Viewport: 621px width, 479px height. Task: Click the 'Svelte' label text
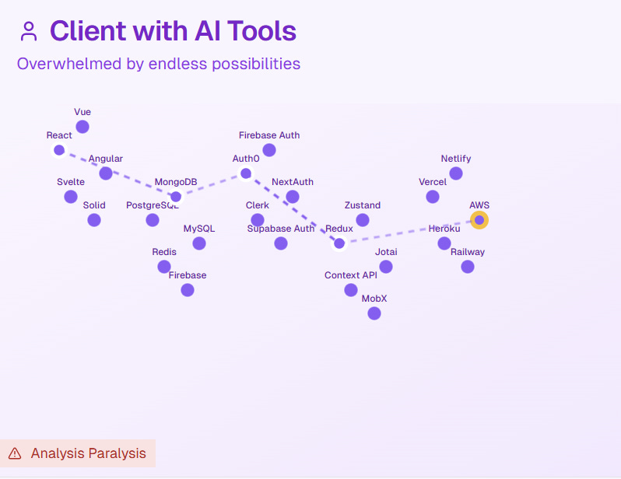pyautogui.click(x=71, y=182)
